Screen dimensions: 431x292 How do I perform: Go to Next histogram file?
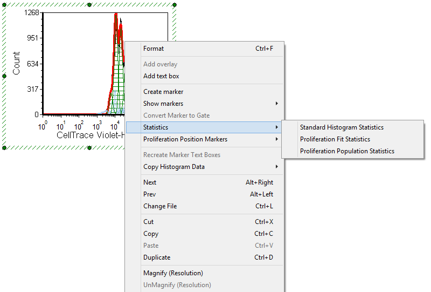[150, 182]
